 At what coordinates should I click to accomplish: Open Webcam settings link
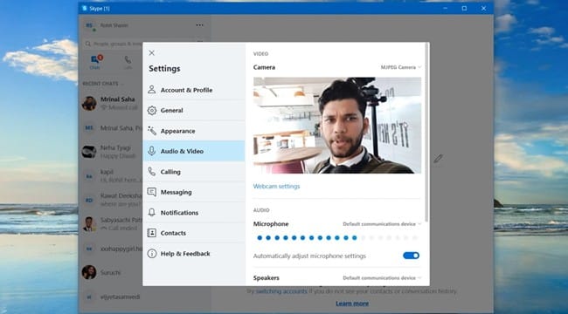(x=276, y=187)
